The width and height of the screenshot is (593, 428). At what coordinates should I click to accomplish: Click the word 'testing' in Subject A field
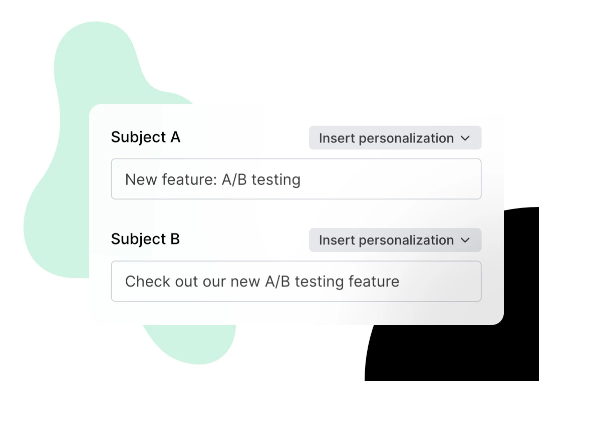pos(275,179)
